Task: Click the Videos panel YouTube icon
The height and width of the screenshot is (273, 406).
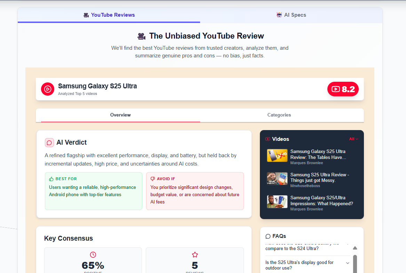Action: pyautogui.click(x=268, y=139)
